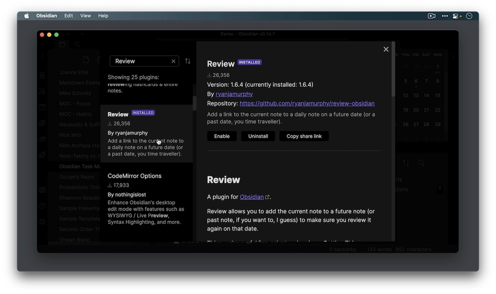Open the Occam's Razor note
The width and height of the screenshot is (496, 294).
[x=77, y=177]
